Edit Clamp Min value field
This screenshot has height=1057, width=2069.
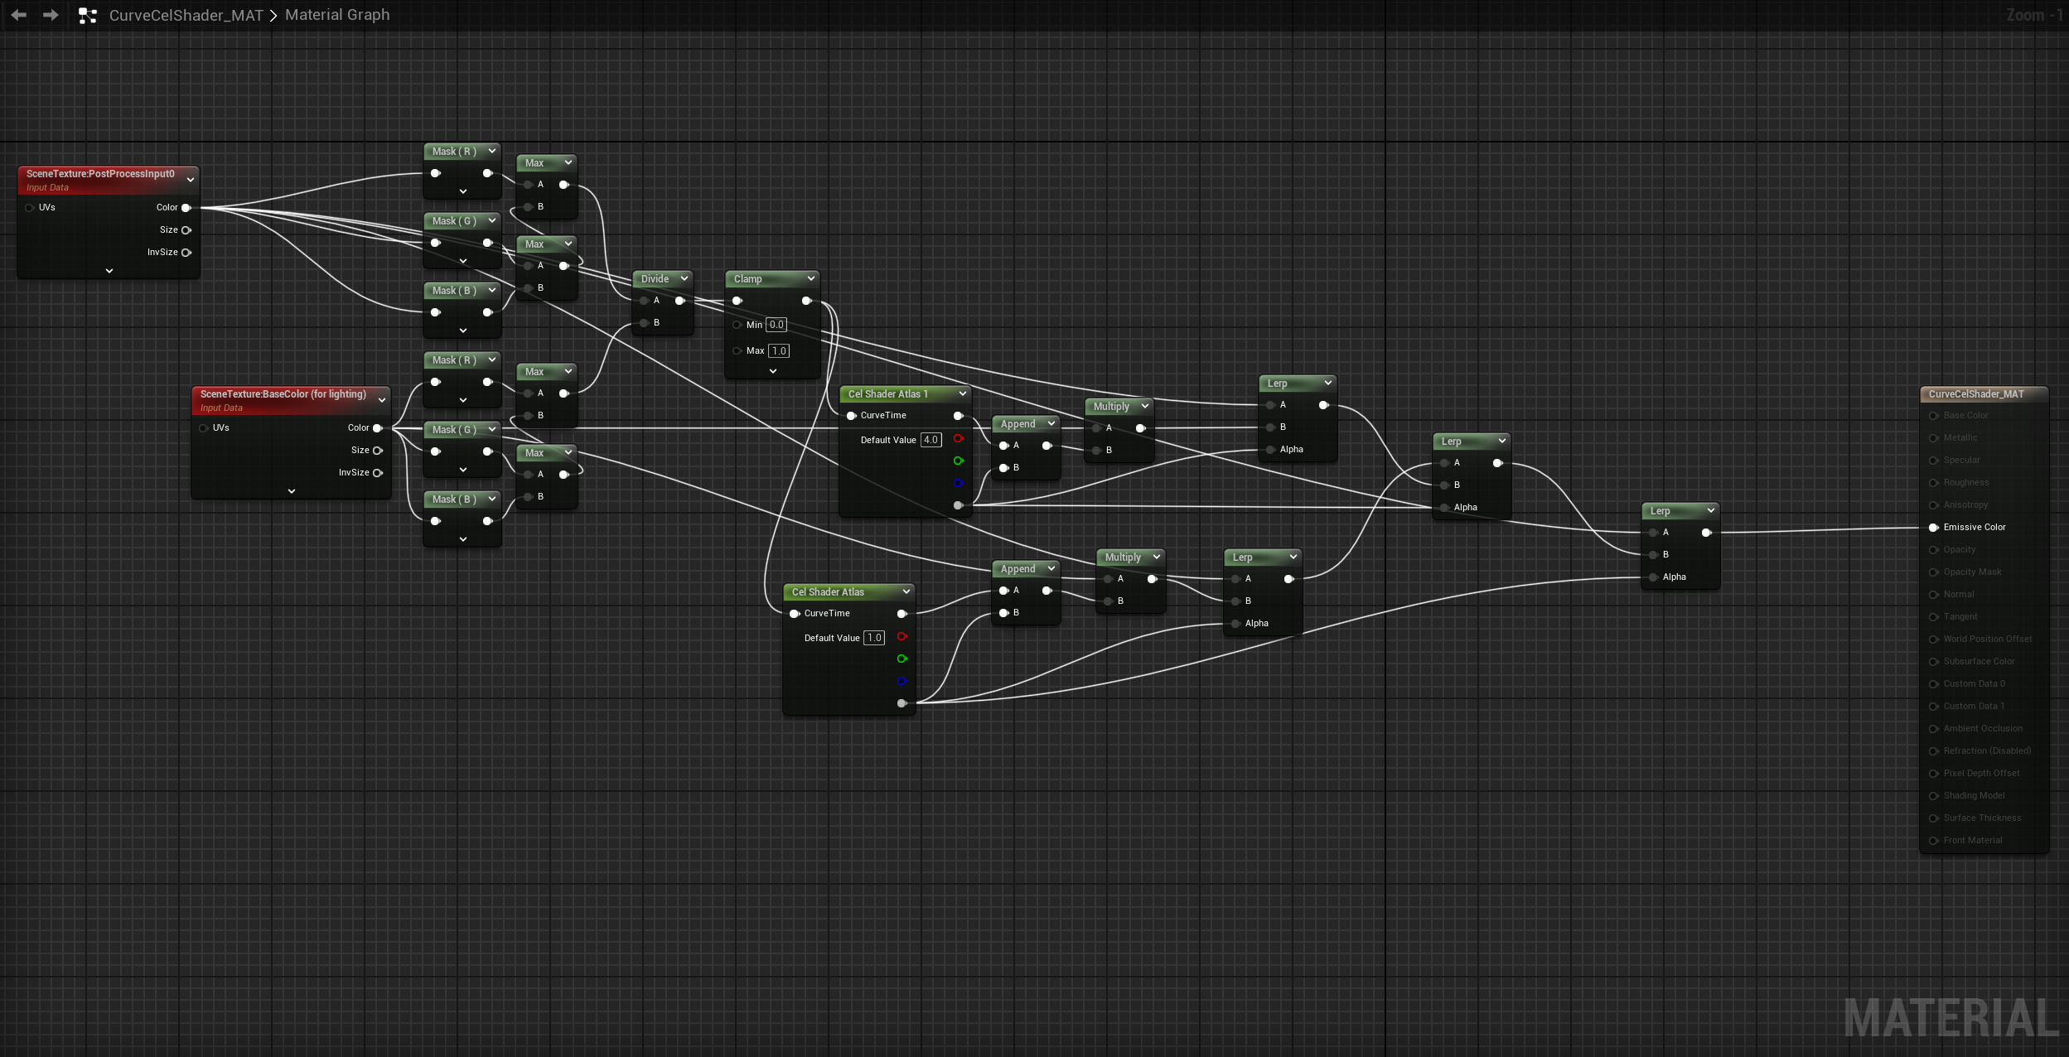(776, 325)
